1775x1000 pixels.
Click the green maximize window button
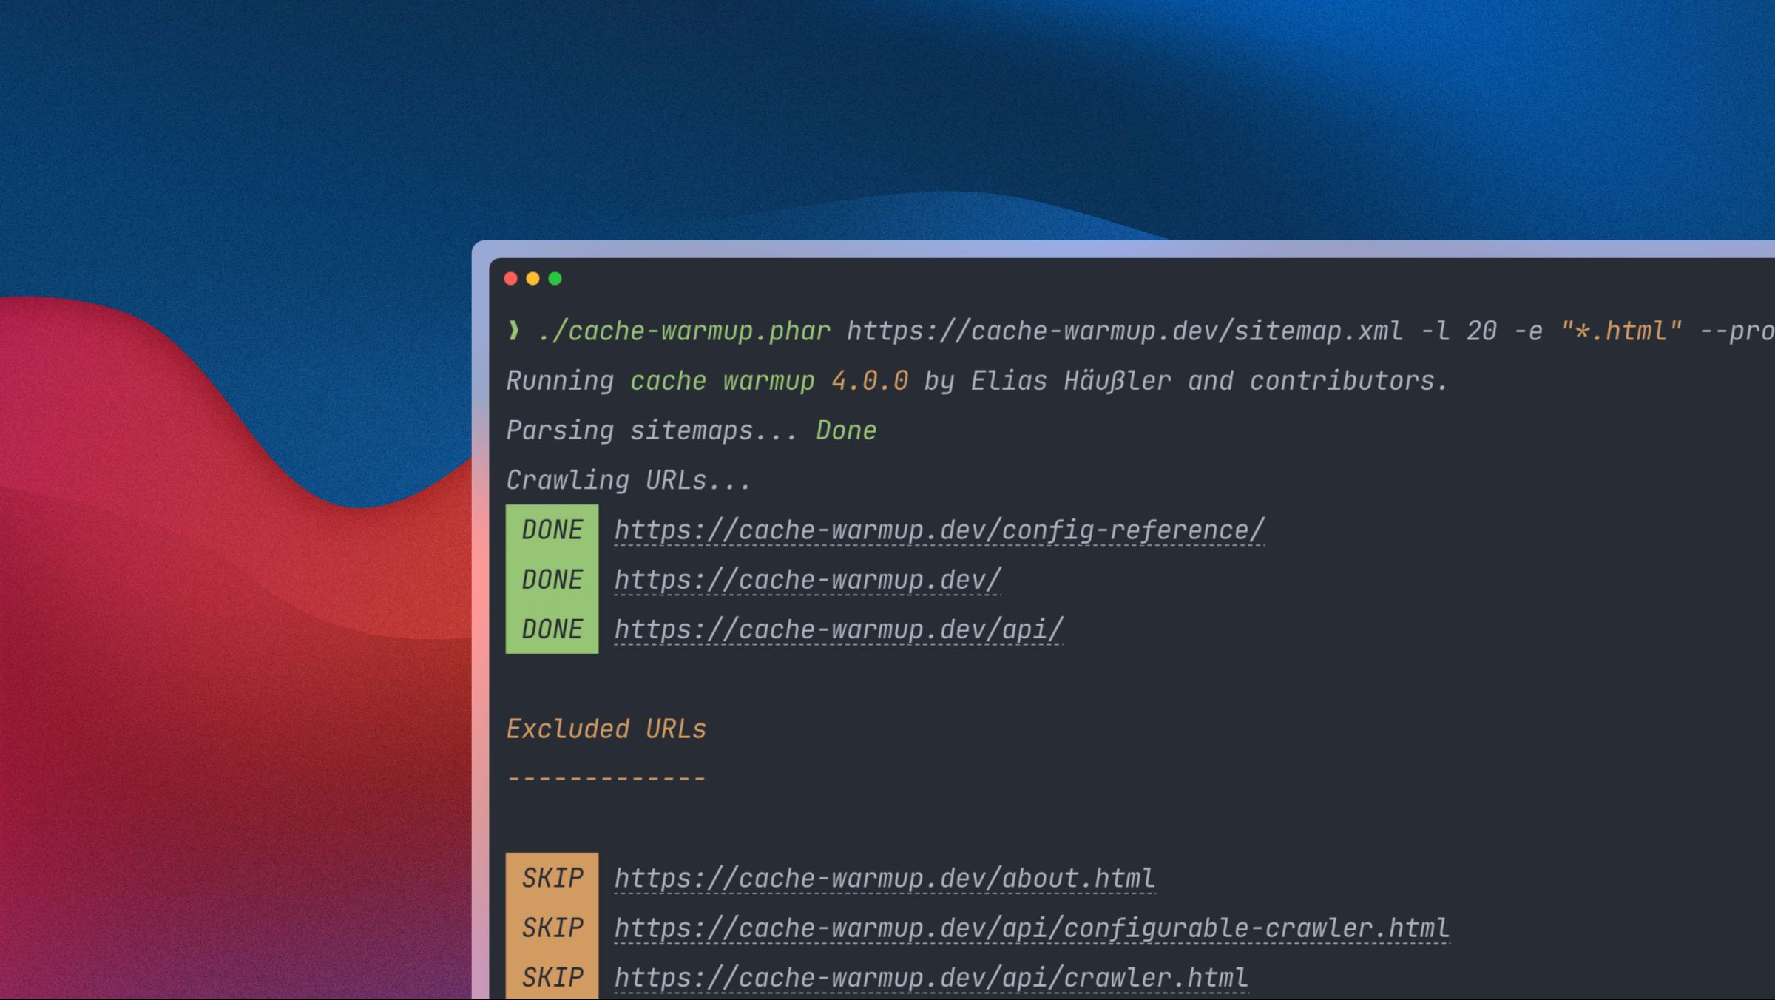tap(555, 279)
